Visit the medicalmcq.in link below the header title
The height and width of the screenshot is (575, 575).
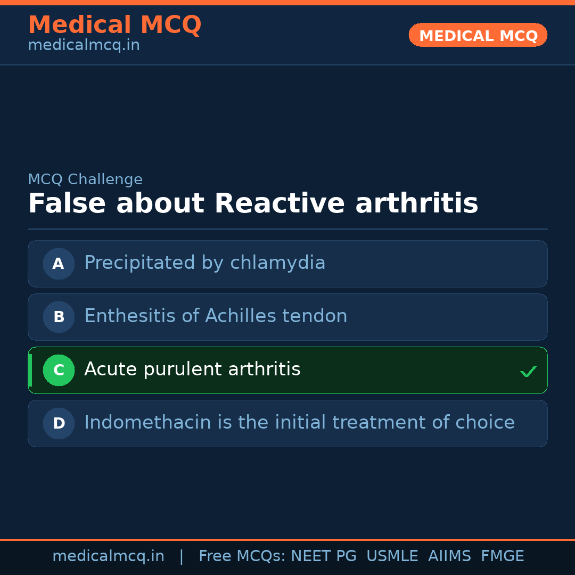coord(84,45)
